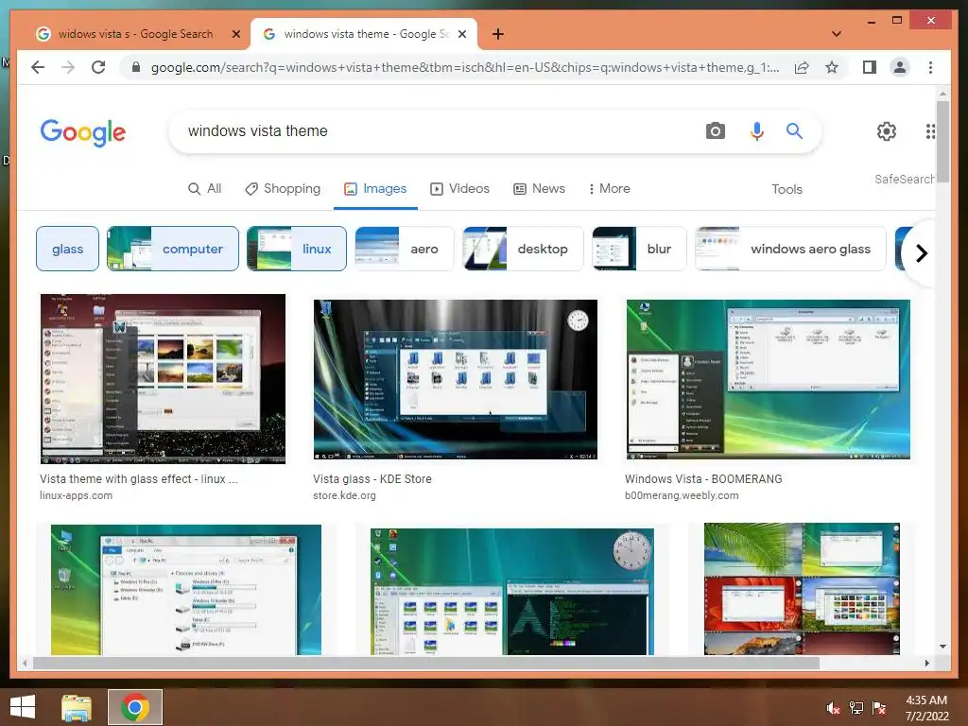Viewport: 968px width, 726px height.
Task: Select the 'windows aero glass' chip
Action: point(790,249)
